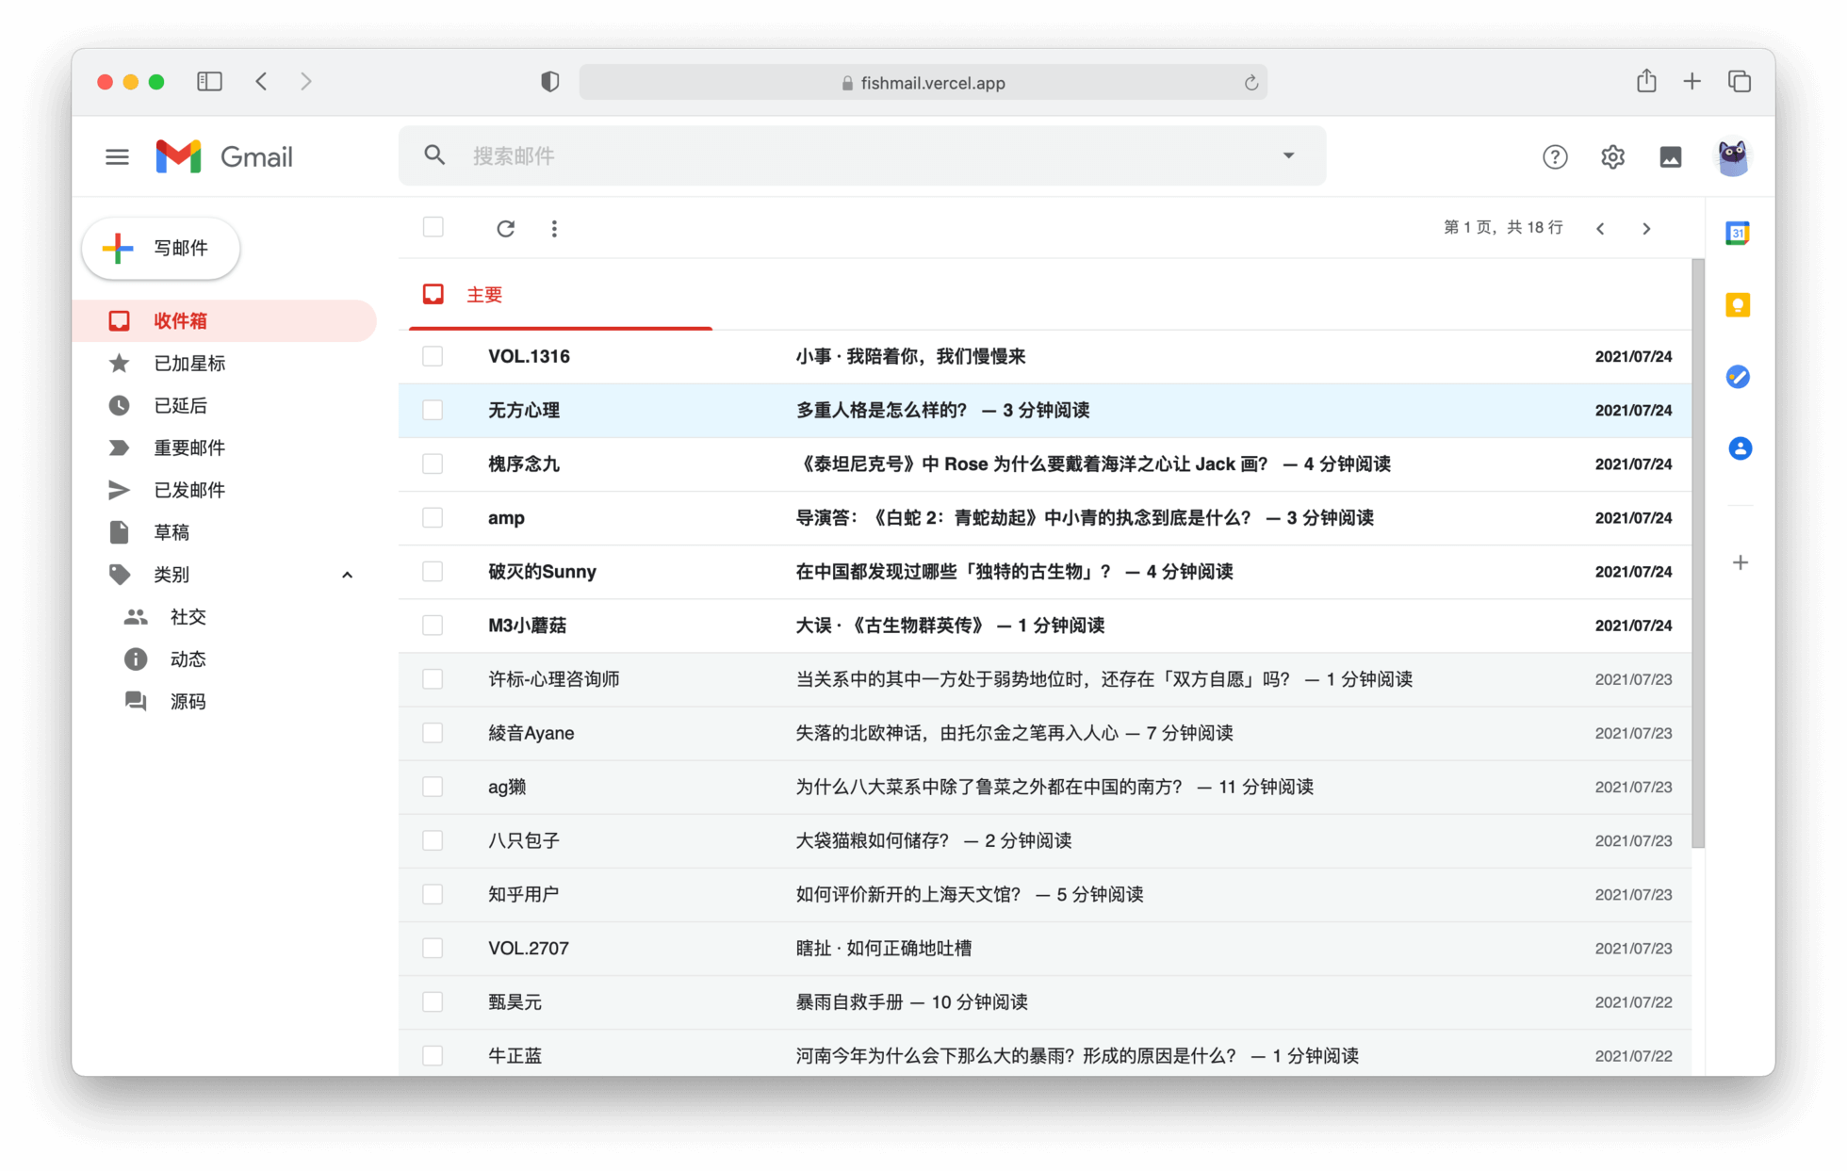Expand the search options dropdown arrow
The height and width of the screenshot is (1171, 1847).
click(x=1288, y=155)
